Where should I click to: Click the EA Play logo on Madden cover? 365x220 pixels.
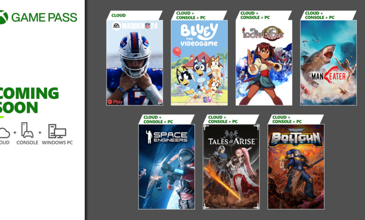[115, 102]
